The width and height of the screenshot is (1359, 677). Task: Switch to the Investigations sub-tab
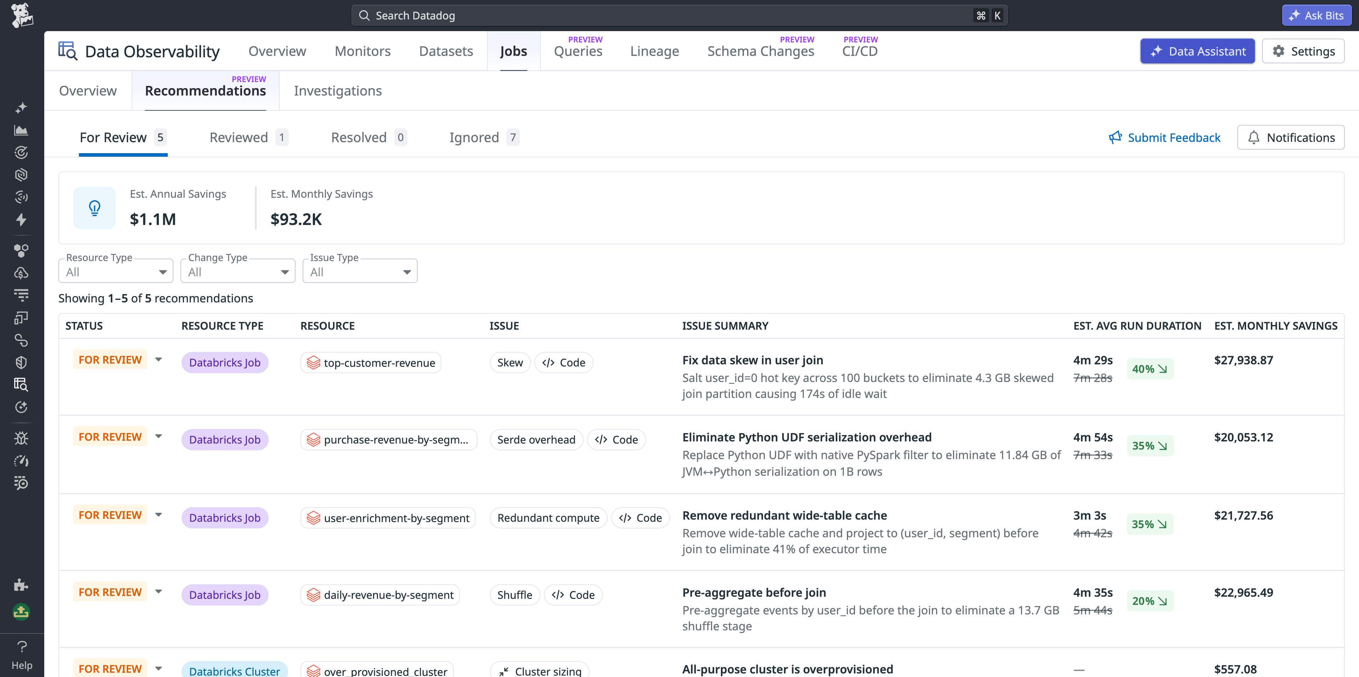coord(338,91)
